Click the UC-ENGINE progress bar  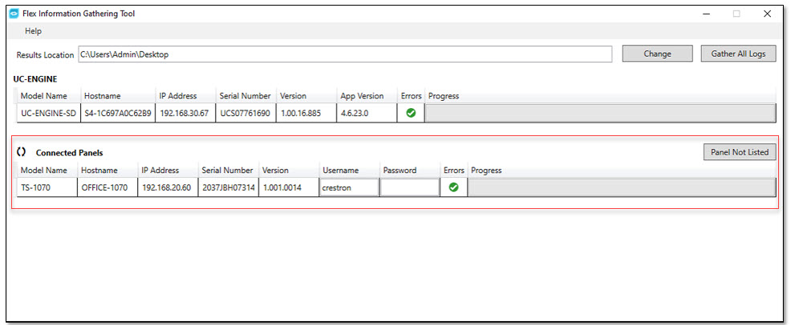tap(599, 113)
